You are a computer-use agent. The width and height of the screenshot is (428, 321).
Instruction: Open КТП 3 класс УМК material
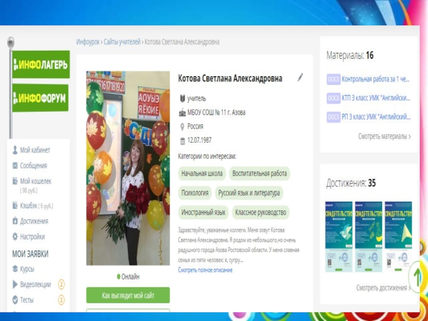pyautogui.click(x=376, y=98)
